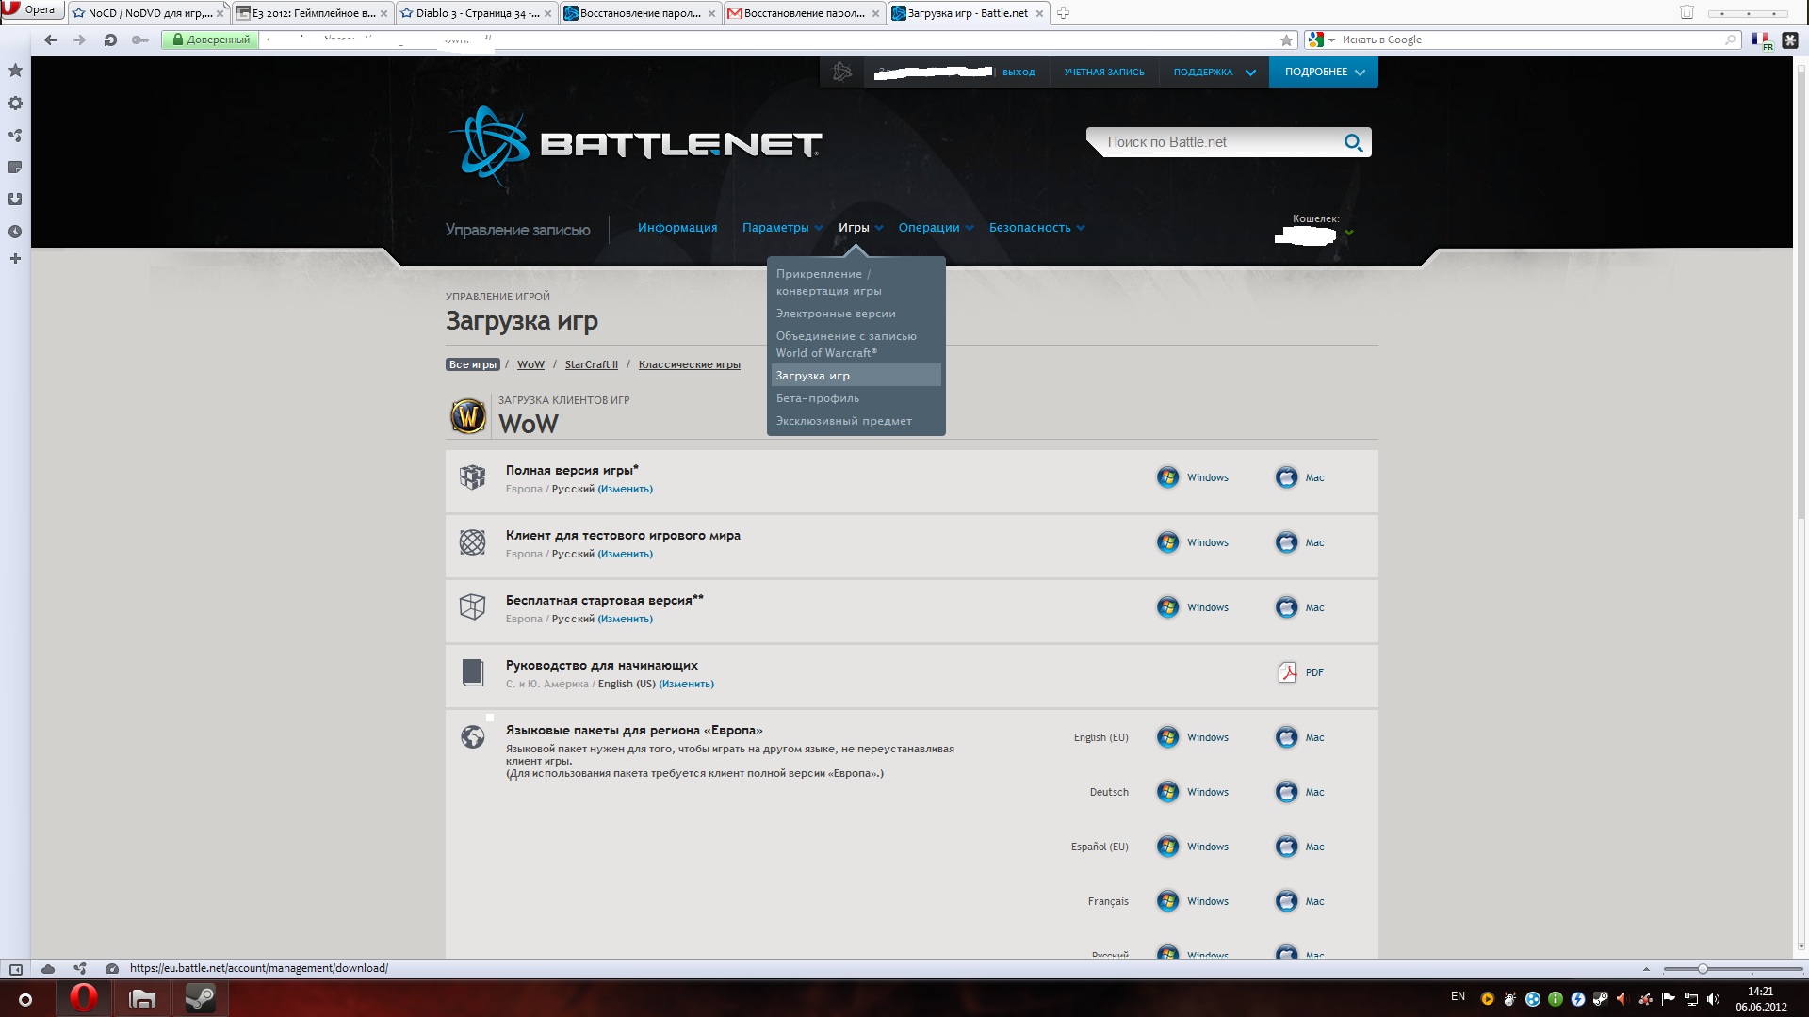This screenshot has height=1017, width=1809.
Task: Select Электронные версии menu entry
Action: 856,314
